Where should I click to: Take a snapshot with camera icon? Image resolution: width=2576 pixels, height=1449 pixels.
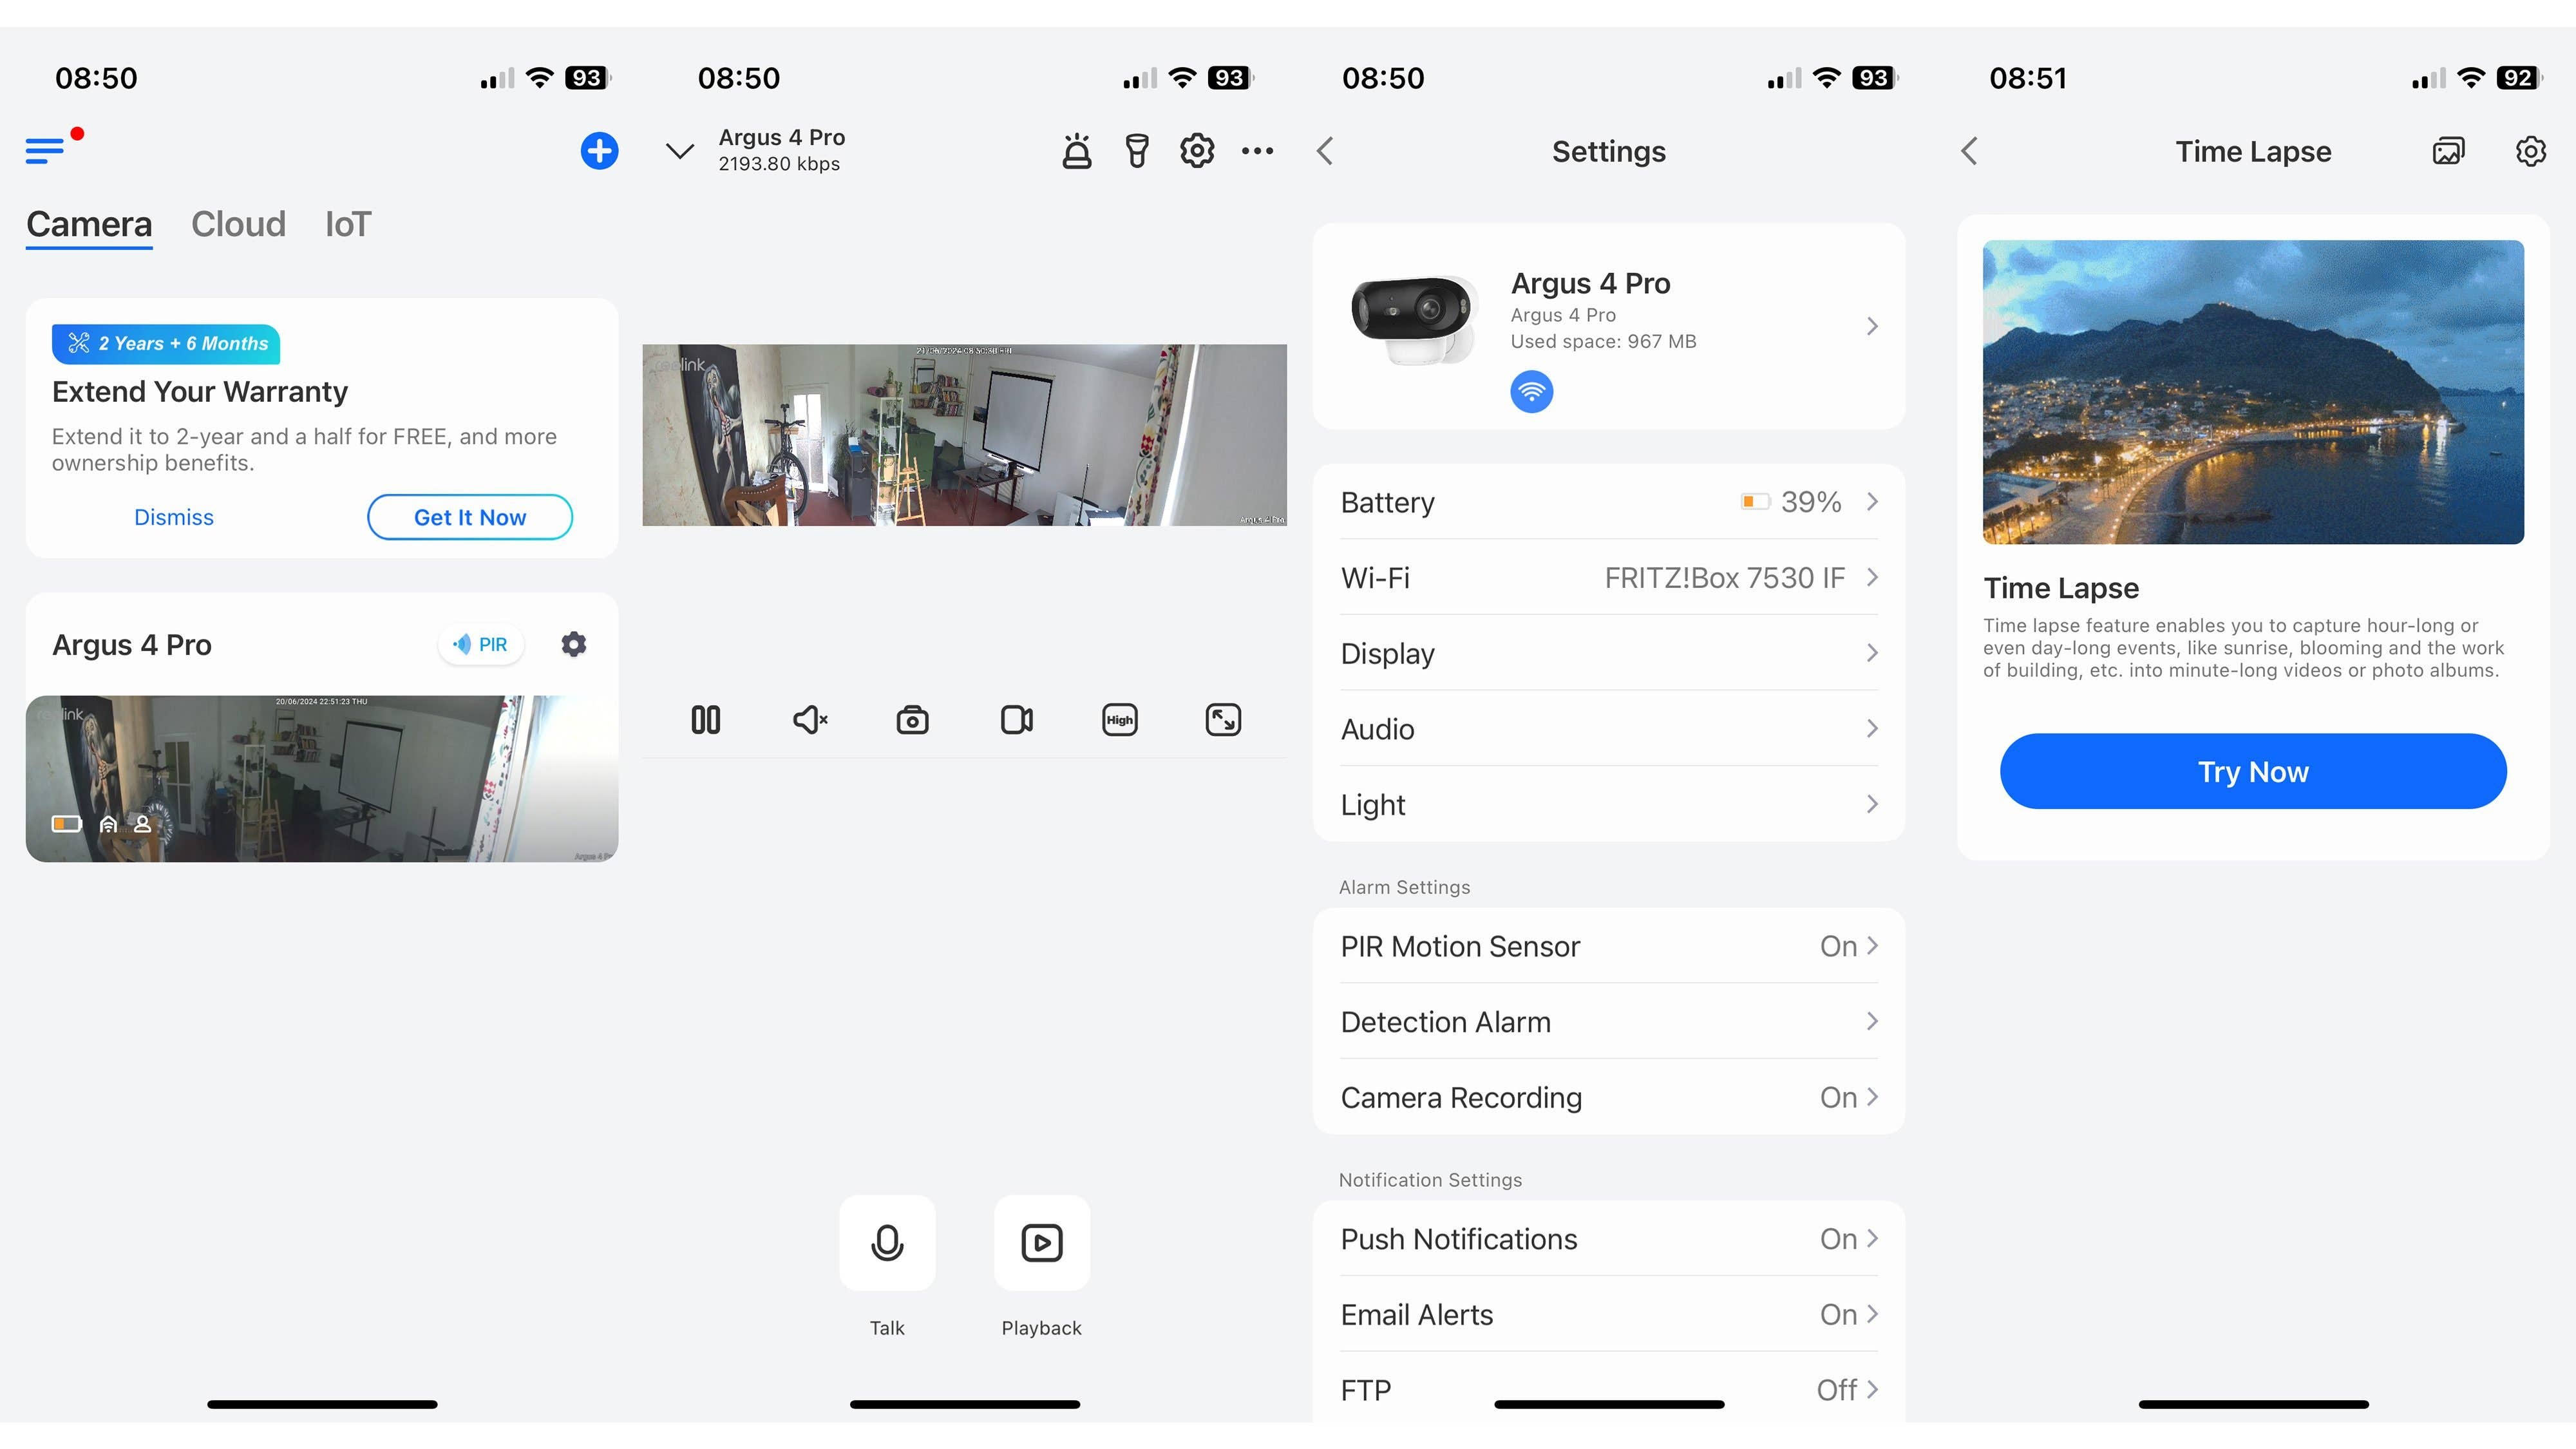[912, 720]
